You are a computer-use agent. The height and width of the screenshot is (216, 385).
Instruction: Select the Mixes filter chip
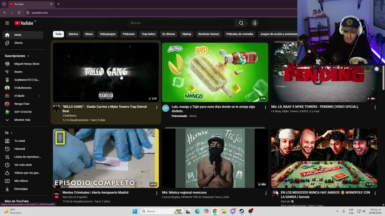[x=89, y=34]
